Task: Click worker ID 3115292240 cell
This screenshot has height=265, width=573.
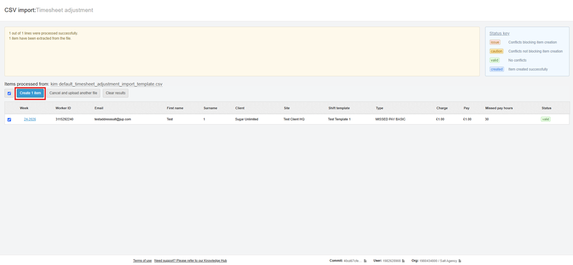Action: [x=64, y=119]
